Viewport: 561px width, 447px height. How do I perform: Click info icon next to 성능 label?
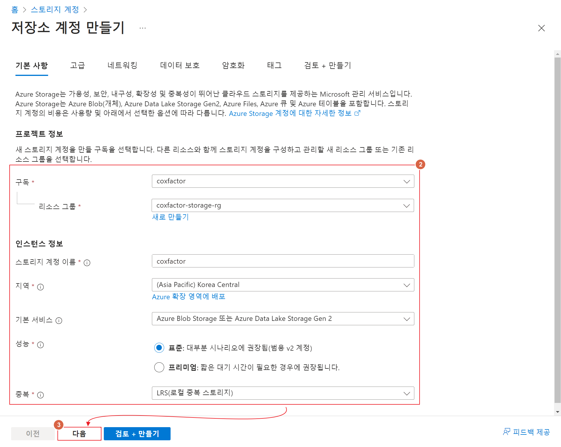(x=41, y=345)
